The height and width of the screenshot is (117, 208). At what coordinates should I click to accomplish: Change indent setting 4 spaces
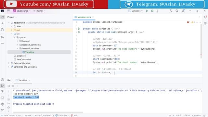click(196, 116)
